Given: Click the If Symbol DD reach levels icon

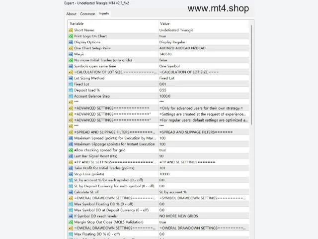Looking at the screenshot, I should [x=71, y=216].
